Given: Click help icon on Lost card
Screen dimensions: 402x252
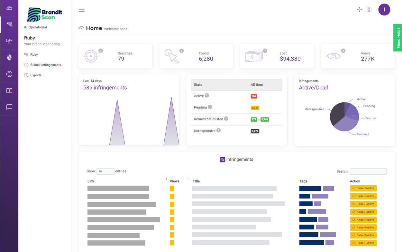Looking at the screenshot, I should tap(265, 51).
